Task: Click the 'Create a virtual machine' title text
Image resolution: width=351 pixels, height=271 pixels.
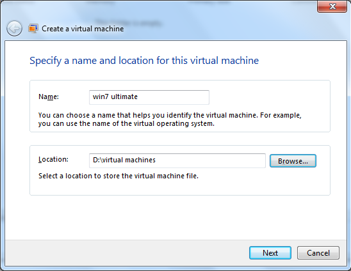Action: tap(83, 29)
